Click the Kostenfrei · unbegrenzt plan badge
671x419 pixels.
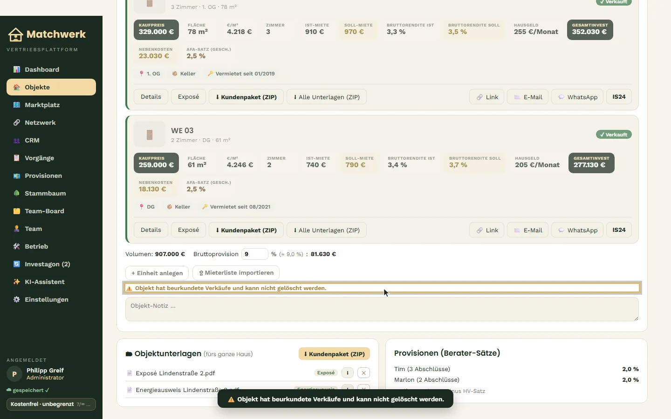[x=51, y=404]
